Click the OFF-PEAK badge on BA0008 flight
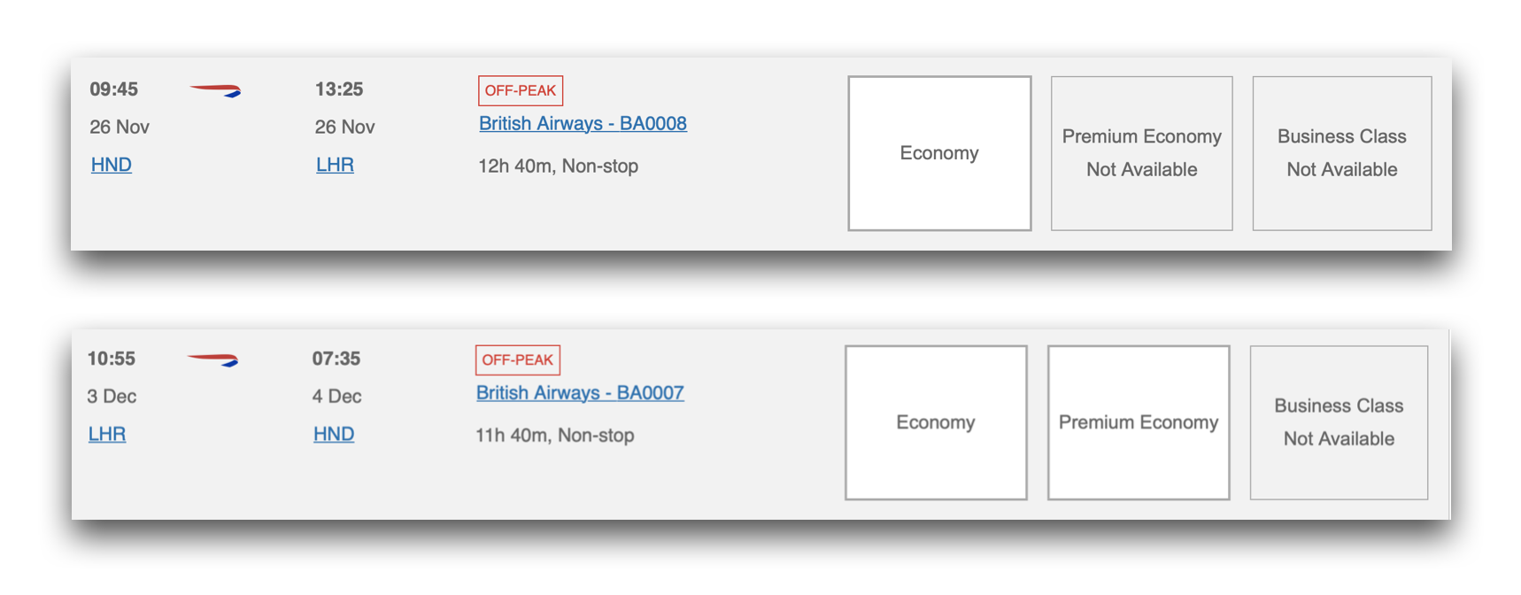Image resolution: width=1521 pixels, height=595 pixels. pos(521,90)
